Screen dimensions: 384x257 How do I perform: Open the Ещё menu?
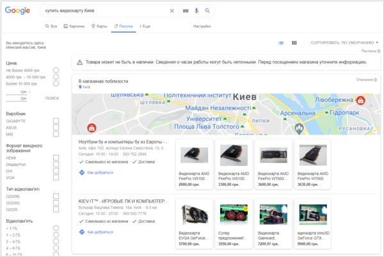[145, 26]
